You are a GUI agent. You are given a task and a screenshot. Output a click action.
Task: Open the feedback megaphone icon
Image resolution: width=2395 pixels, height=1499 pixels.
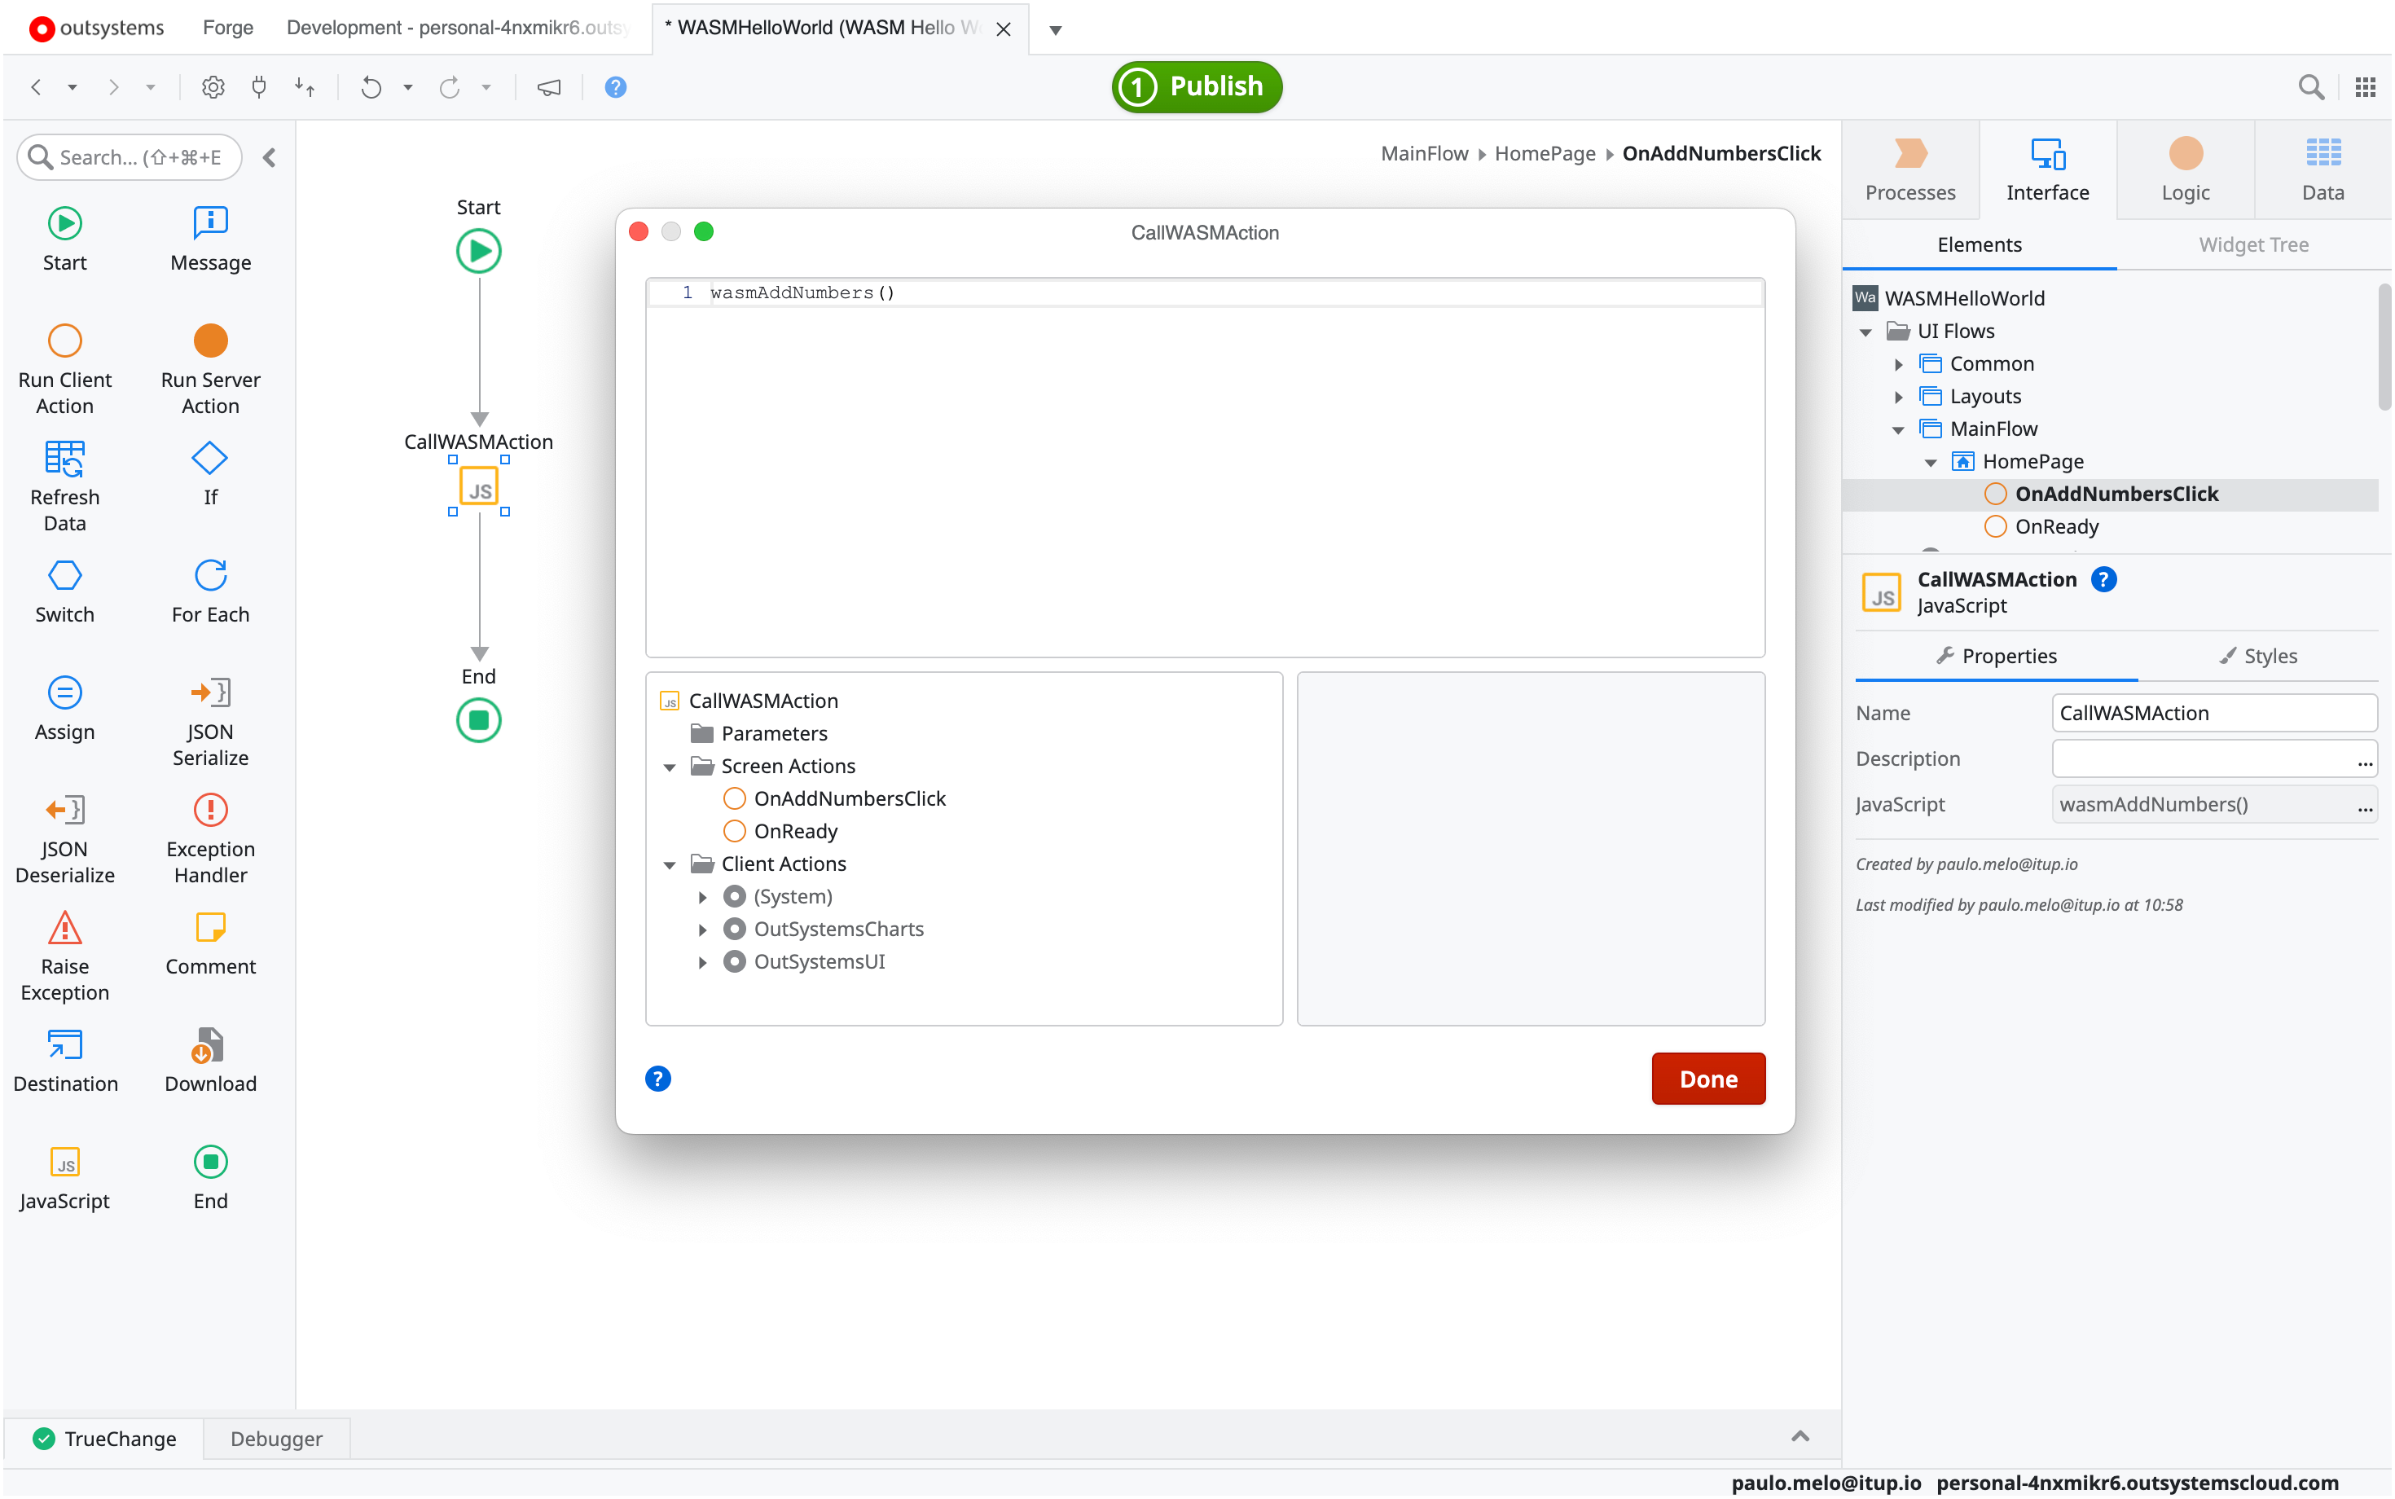coord(549,87)
